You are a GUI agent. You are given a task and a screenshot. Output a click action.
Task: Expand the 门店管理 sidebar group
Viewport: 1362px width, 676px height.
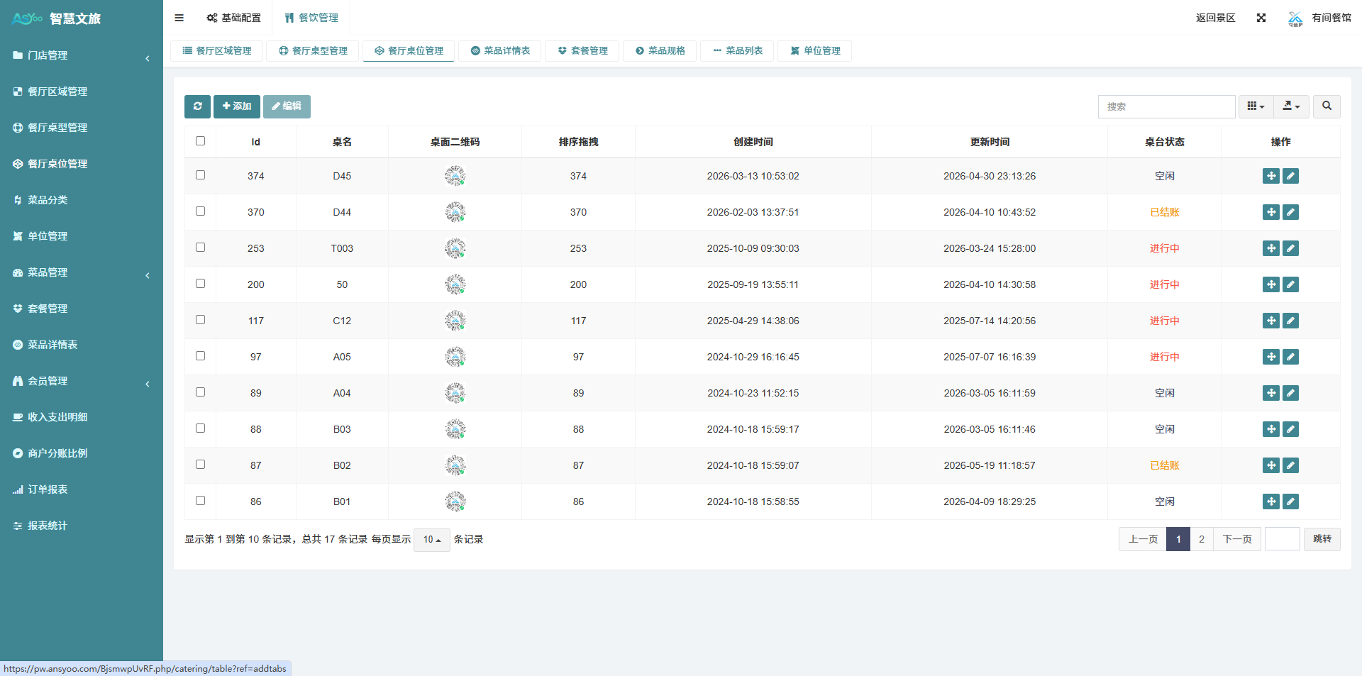(x=82, y=55)
